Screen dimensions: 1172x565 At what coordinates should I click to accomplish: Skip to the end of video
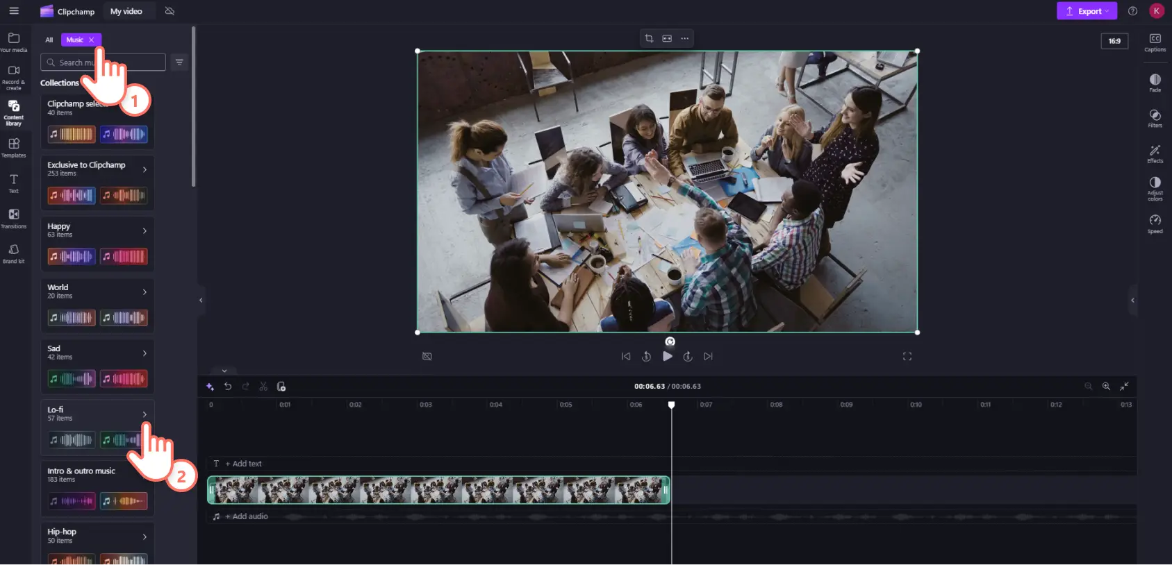click(x=708, y=356)
